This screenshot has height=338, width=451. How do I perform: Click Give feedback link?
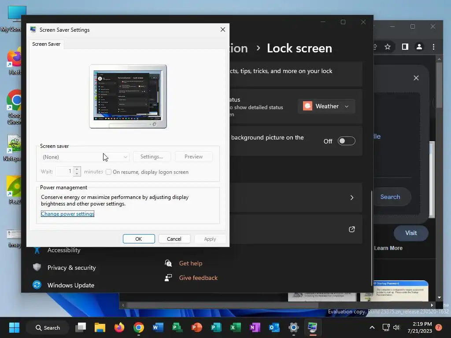coord(198,278)
